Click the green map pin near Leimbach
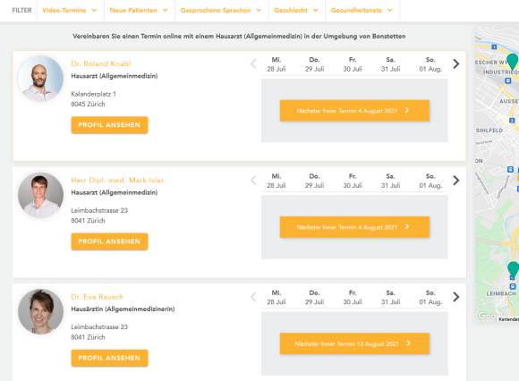Viewport: 519px width, 381px height. tap(513, 268)
